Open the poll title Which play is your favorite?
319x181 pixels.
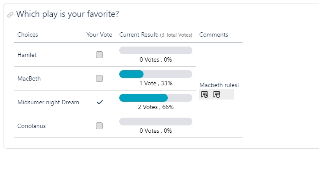[x=67, y=14]
